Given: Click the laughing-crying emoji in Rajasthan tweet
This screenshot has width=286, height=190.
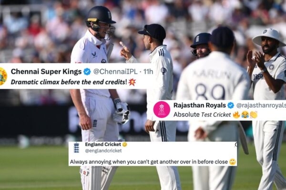Looking at the screenshot, I should 245,115.
